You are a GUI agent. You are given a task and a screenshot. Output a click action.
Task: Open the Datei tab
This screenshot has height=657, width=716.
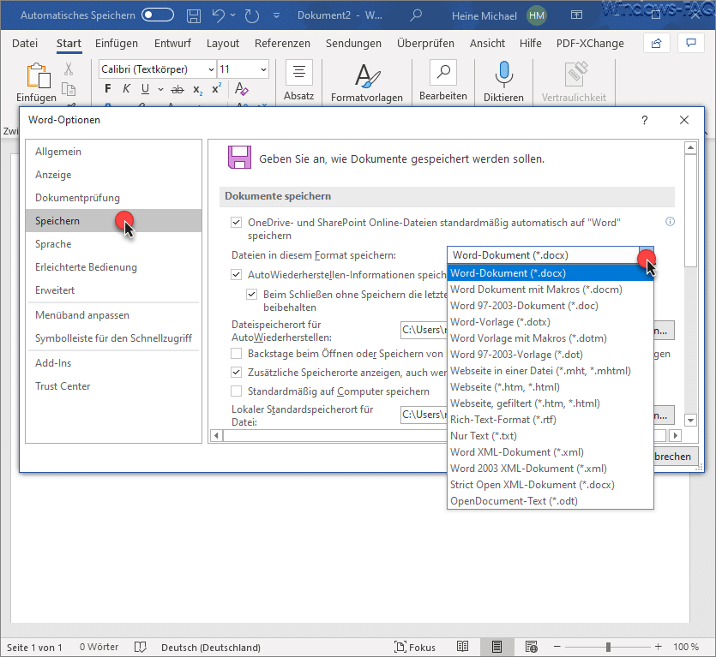coord(25,44)
